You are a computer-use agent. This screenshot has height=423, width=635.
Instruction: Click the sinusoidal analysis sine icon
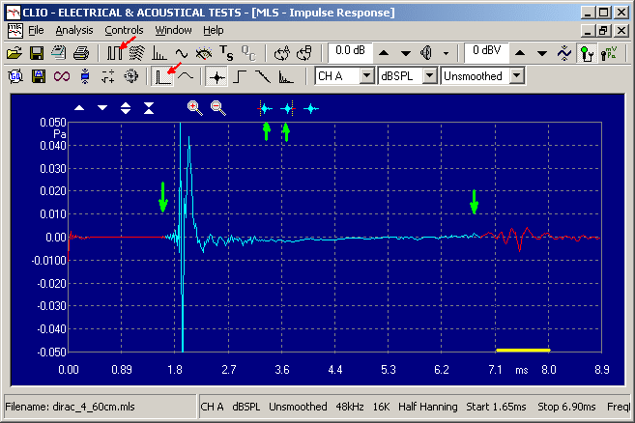pyautogui.click(x=181, y=52)
